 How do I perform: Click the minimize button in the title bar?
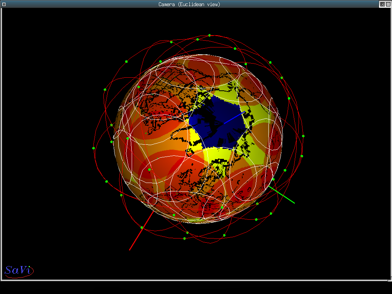(x=382, y=4)
